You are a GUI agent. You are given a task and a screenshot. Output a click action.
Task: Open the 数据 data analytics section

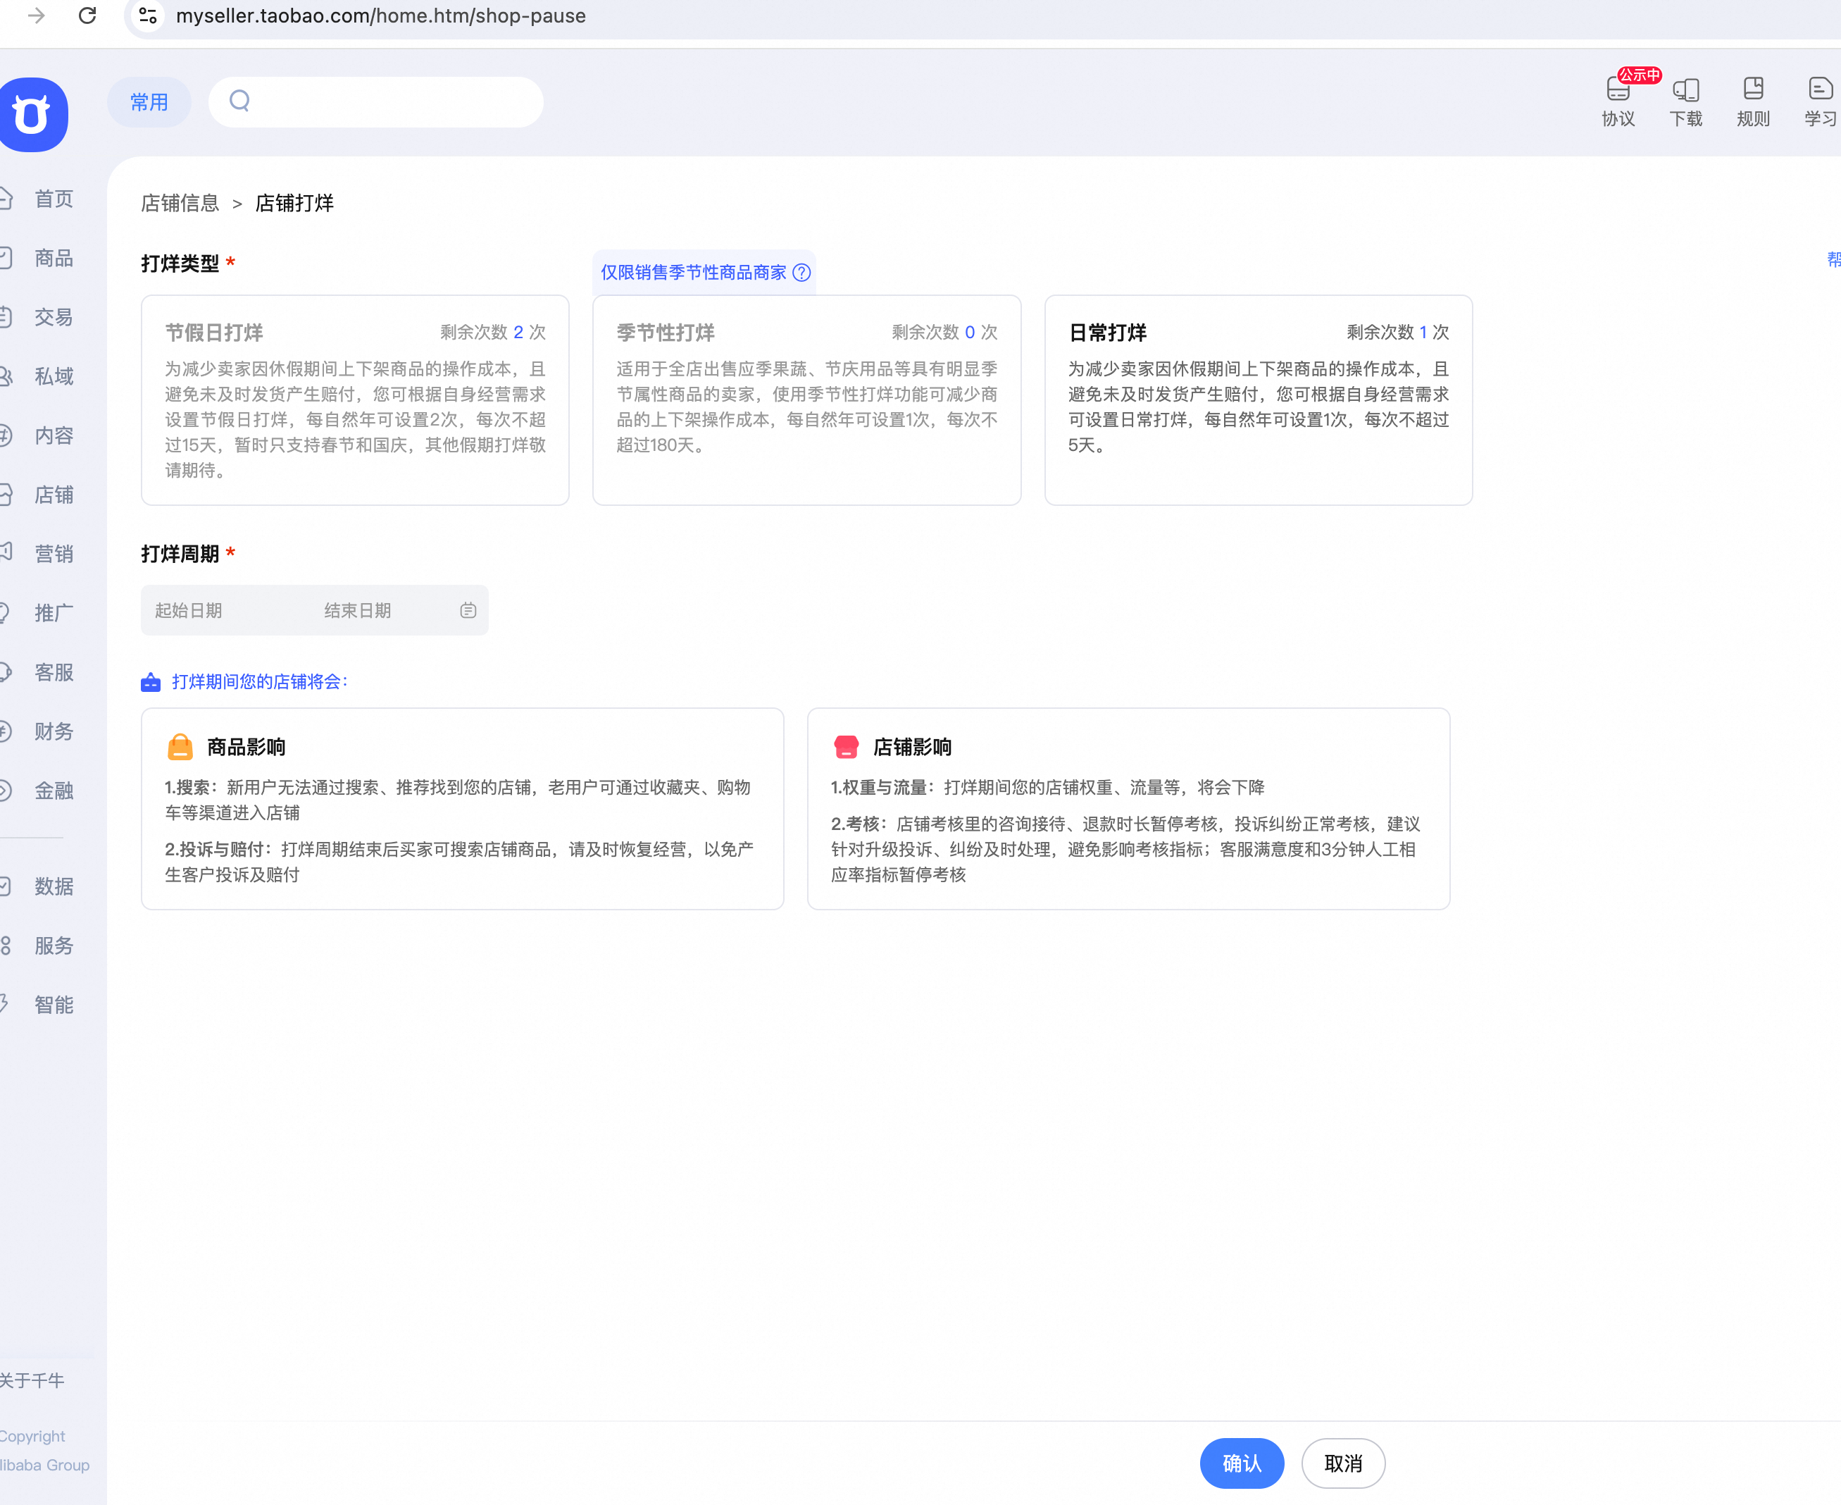pyautogui.click(x=53, y=886)
